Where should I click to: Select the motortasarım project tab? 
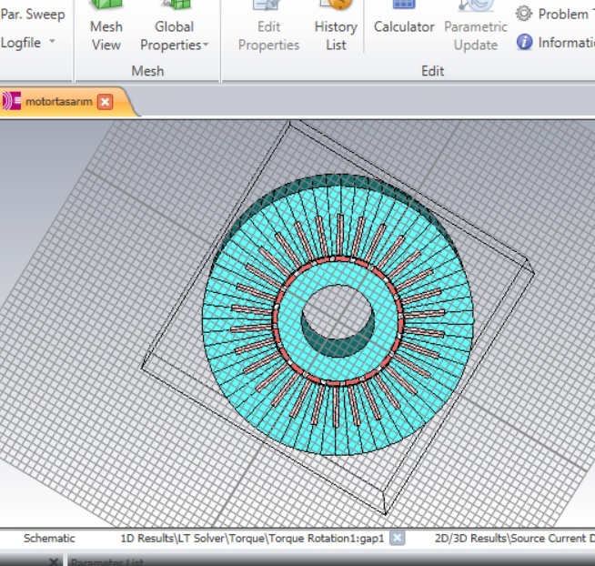(x=59, y=102)
